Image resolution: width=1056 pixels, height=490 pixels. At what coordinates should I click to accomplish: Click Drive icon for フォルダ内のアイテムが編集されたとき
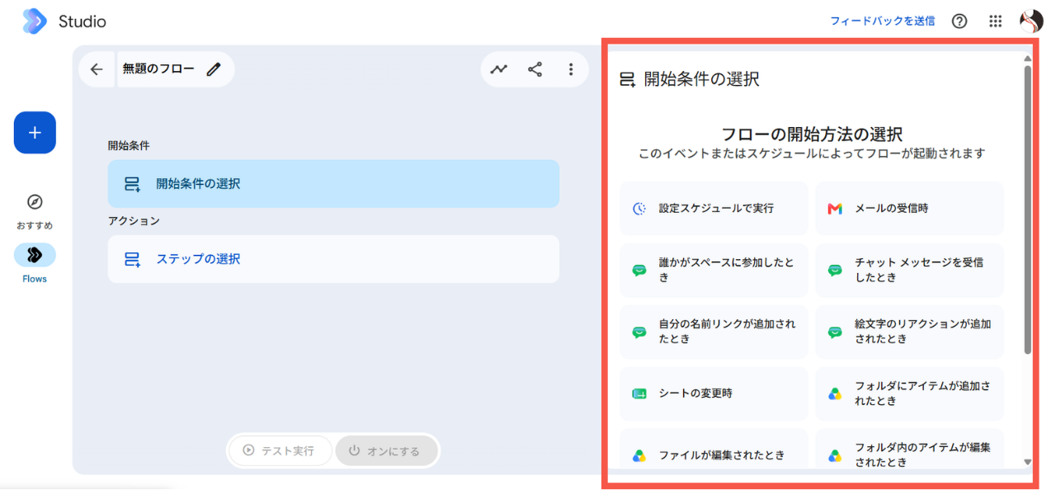tap(835, 455)
